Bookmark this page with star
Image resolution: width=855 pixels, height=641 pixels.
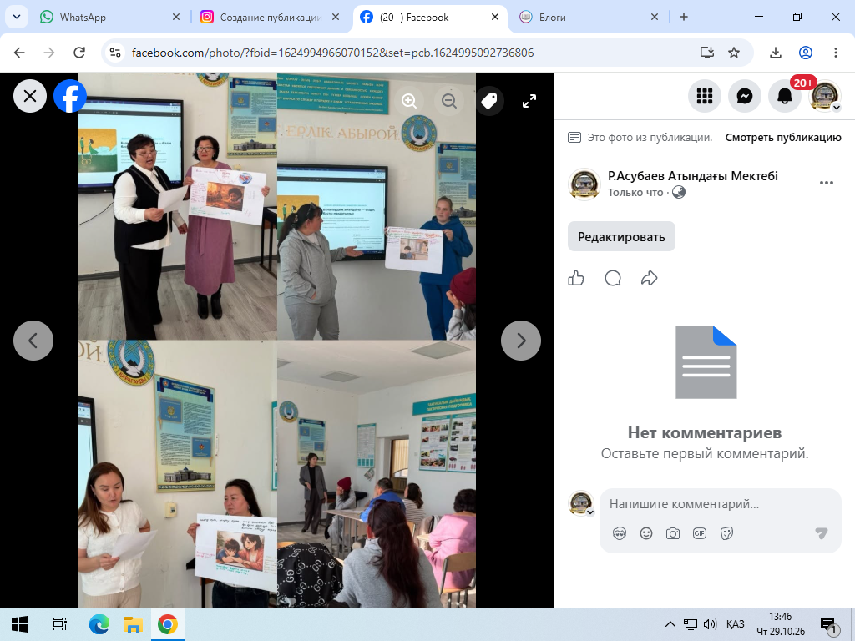point(734,53)
